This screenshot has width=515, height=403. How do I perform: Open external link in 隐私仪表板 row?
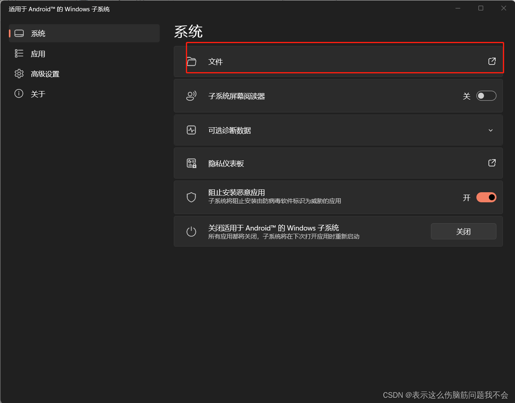point(492,163)
